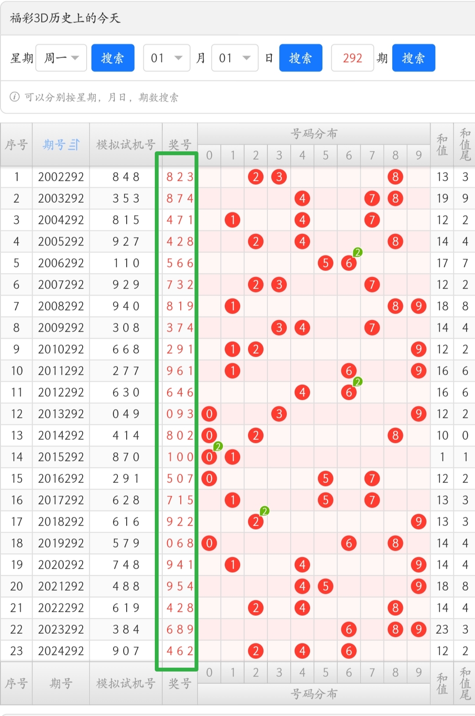Image resolution: width=475 pixels, height=716 pixels.
Task: Click the search button after 期 label
Action: point(414,58)
